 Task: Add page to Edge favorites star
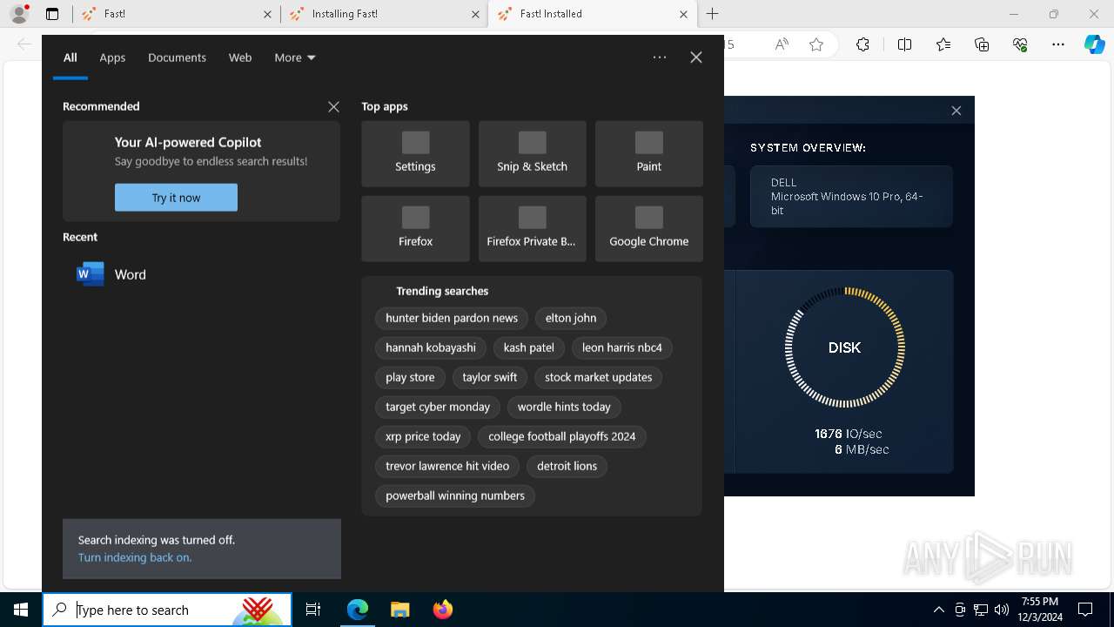pyautogui.click(x=816, y=44)
